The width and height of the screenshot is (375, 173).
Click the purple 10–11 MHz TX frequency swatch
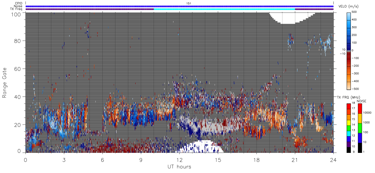(348, 144)
